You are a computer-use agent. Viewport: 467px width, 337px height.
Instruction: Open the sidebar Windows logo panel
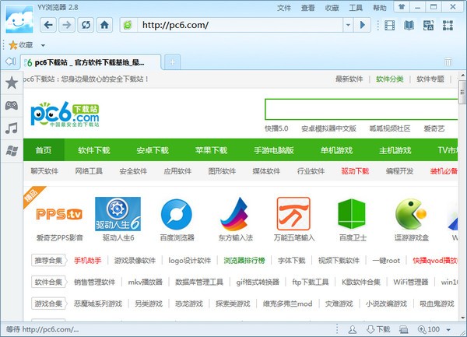point(12,151)
